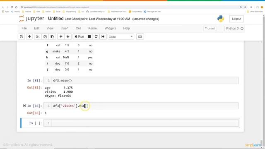The width and height of the screenshot is (265, 149).
Task: Open cell type Code dropdown
Action: pos(120,37)
